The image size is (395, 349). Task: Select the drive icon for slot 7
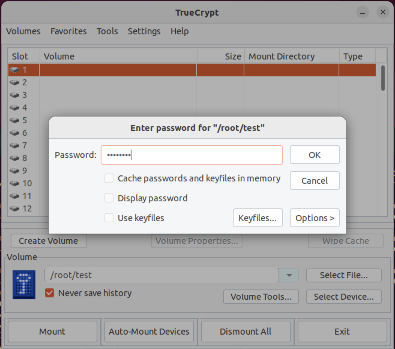pos(14,146)
